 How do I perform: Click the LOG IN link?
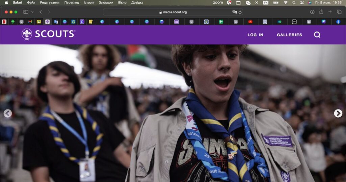coord(255,35)
